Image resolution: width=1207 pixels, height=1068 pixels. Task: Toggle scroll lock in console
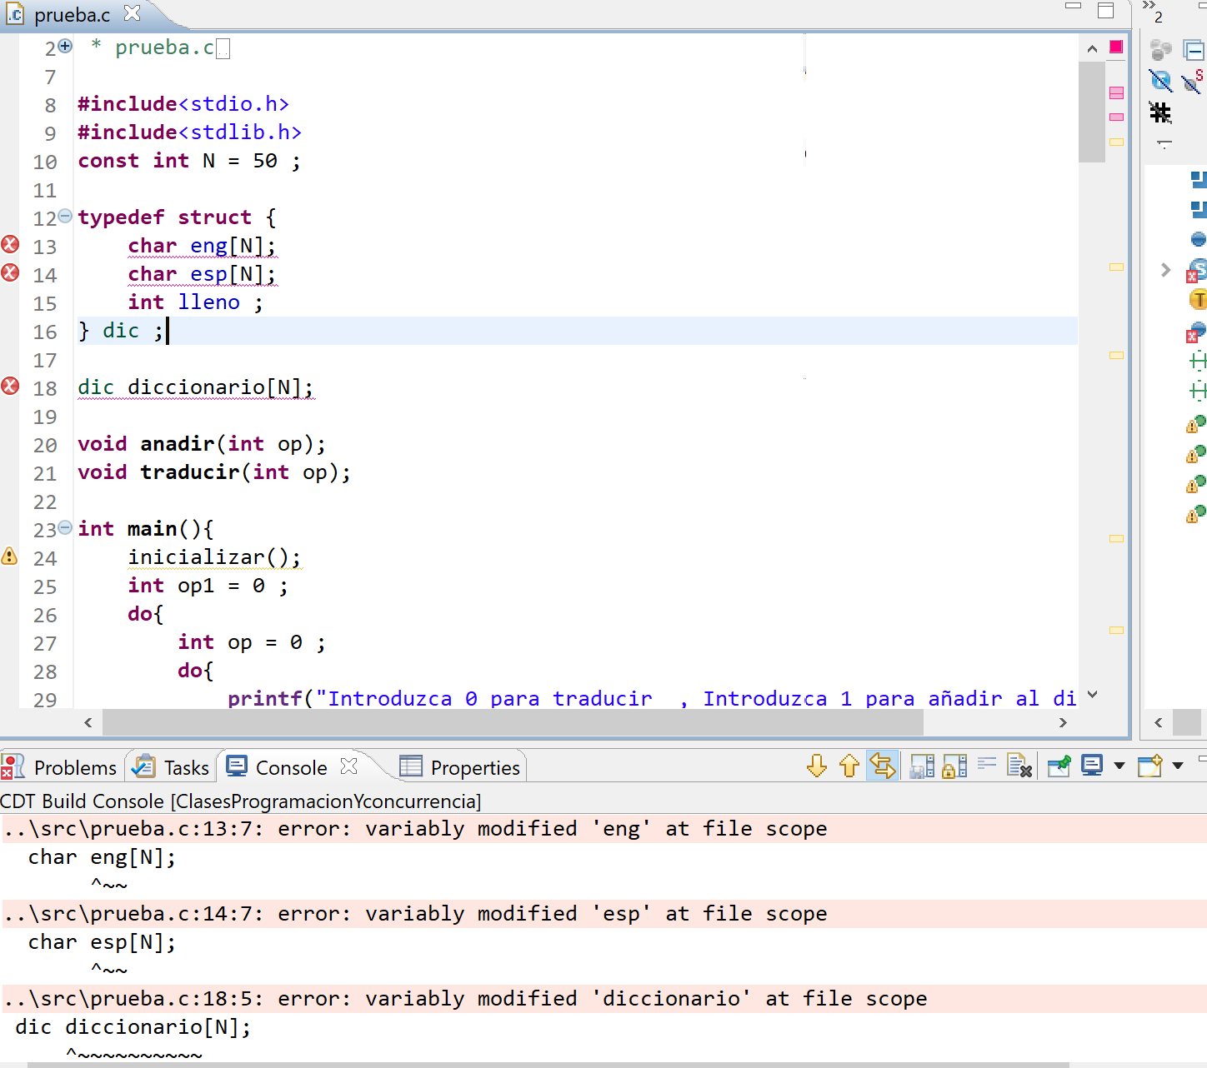954,766
